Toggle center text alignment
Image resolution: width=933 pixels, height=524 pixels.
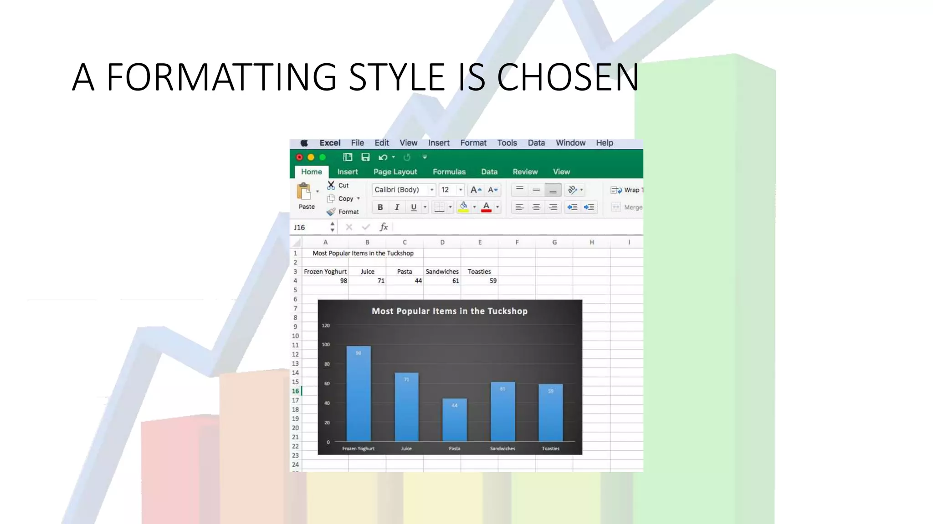pos(536,207)
